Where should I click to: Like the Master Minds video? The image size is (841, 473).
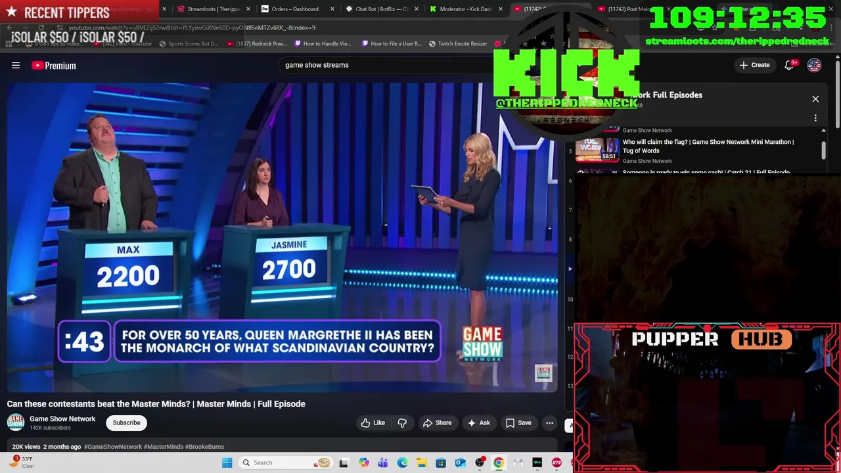click(373, 423)
